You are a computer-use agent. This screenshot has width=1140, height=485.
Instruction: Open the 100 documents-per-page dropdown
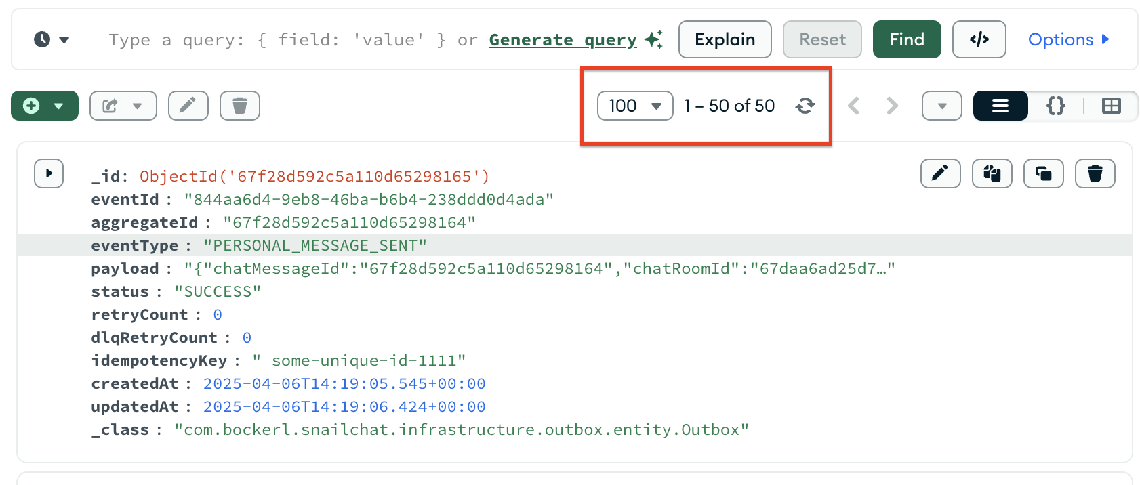pyautogui.click(x=634, y=106)
